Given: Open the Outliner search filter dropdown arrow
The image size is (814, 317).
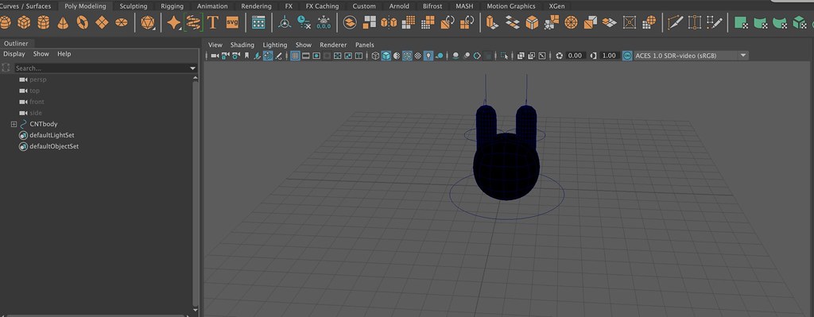Looking at the screenshot, I should [192, 68].
